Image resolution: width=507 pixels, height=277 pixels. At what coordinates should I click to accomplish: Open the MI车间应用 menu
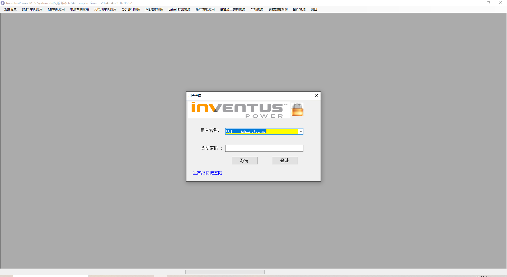click(x=56, y=10)
